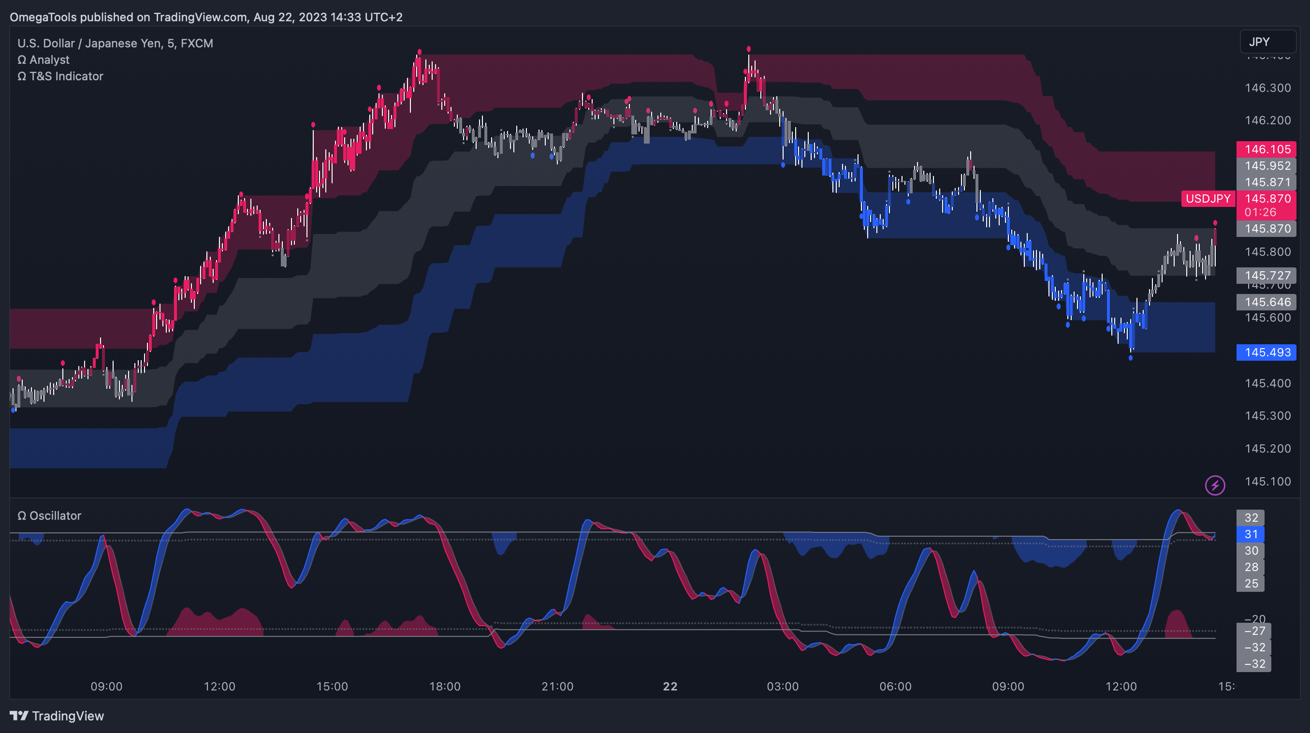
Task: Click the 145.952 price label
Action: point(1266,165)
